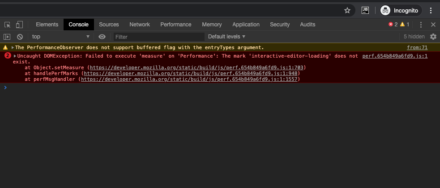
Task: Open Chrome's three-dot menu
Action: click(431, 11)
